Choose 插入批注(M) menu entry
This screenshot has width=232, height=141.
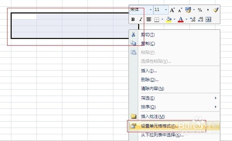click(174, 116)
